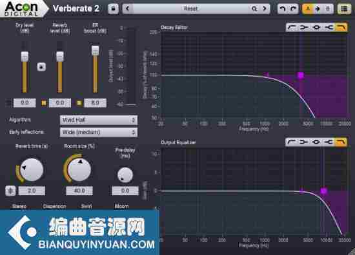Click the Reverb time knob
355x255 pixels.
[x=31, y=169]
